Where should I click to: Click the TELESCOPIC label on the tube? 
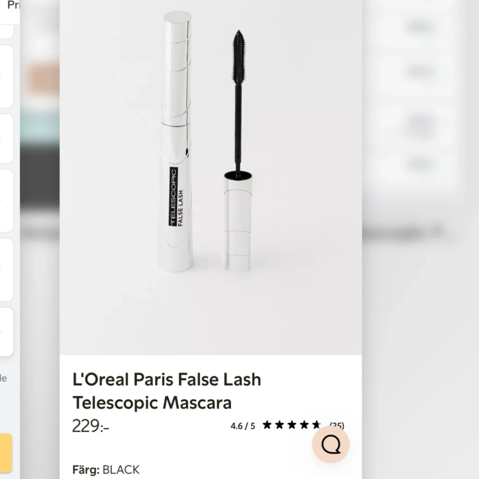click(173, 196)
